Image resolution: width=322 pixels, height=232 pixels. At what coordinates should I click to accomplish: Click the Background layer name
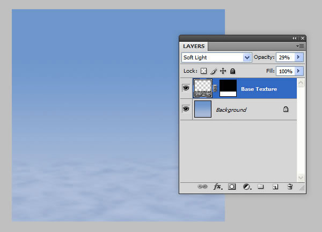pyautogui.click(x=231, y=110)
